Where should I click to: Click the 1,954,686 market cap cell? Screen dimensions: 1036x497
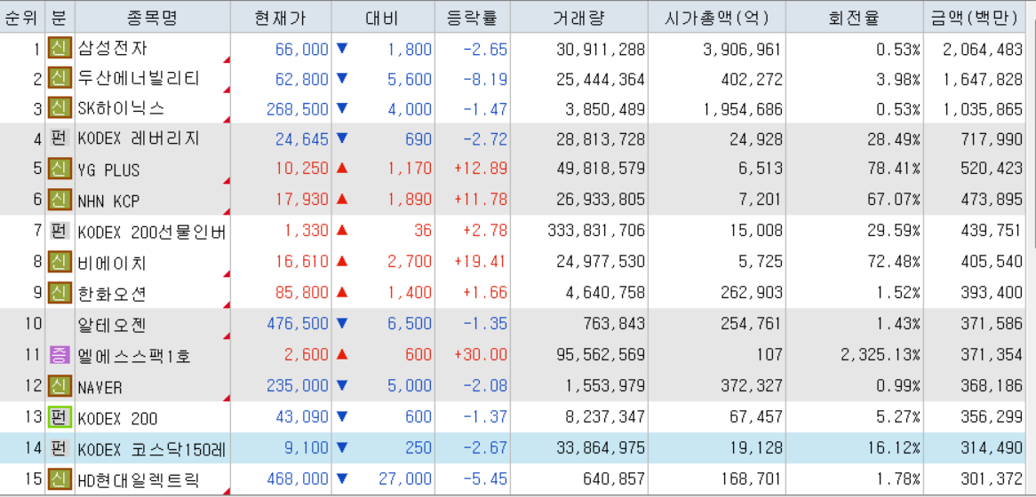742,109
